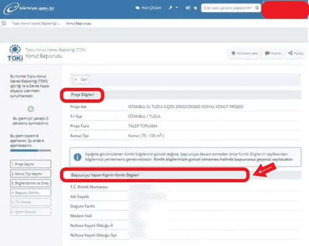Share the page with Paylaş button
This screenshot has height=246, width=309.
pos(295,53)
